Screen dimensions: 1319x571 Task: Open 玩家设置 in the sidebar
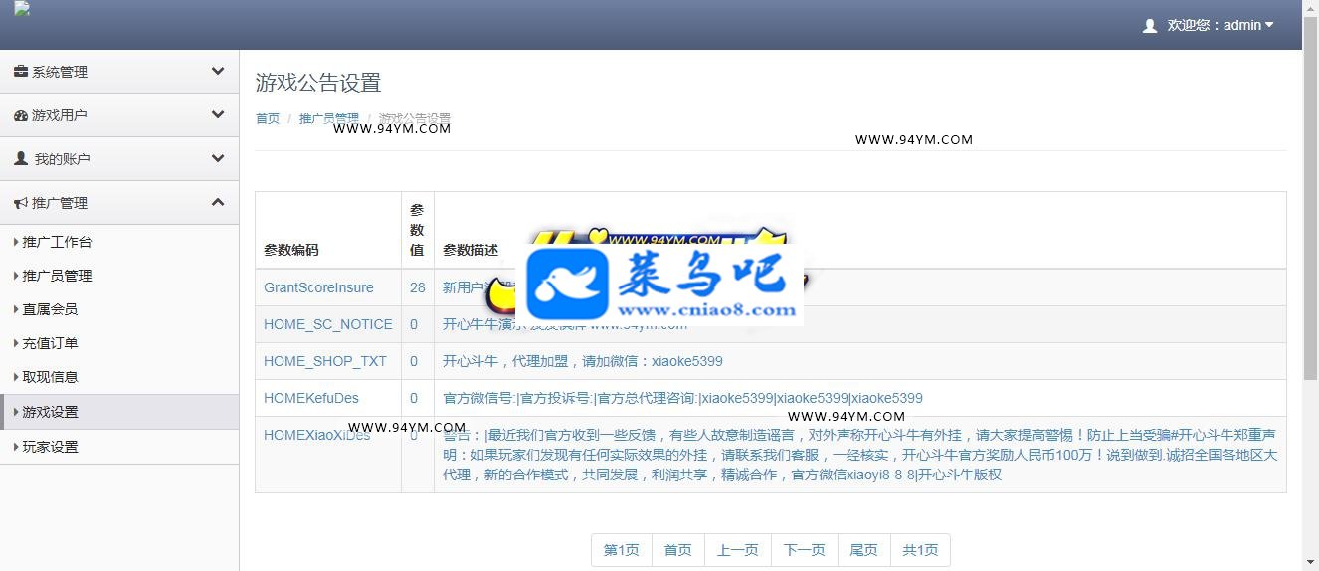tap(119, 447)
